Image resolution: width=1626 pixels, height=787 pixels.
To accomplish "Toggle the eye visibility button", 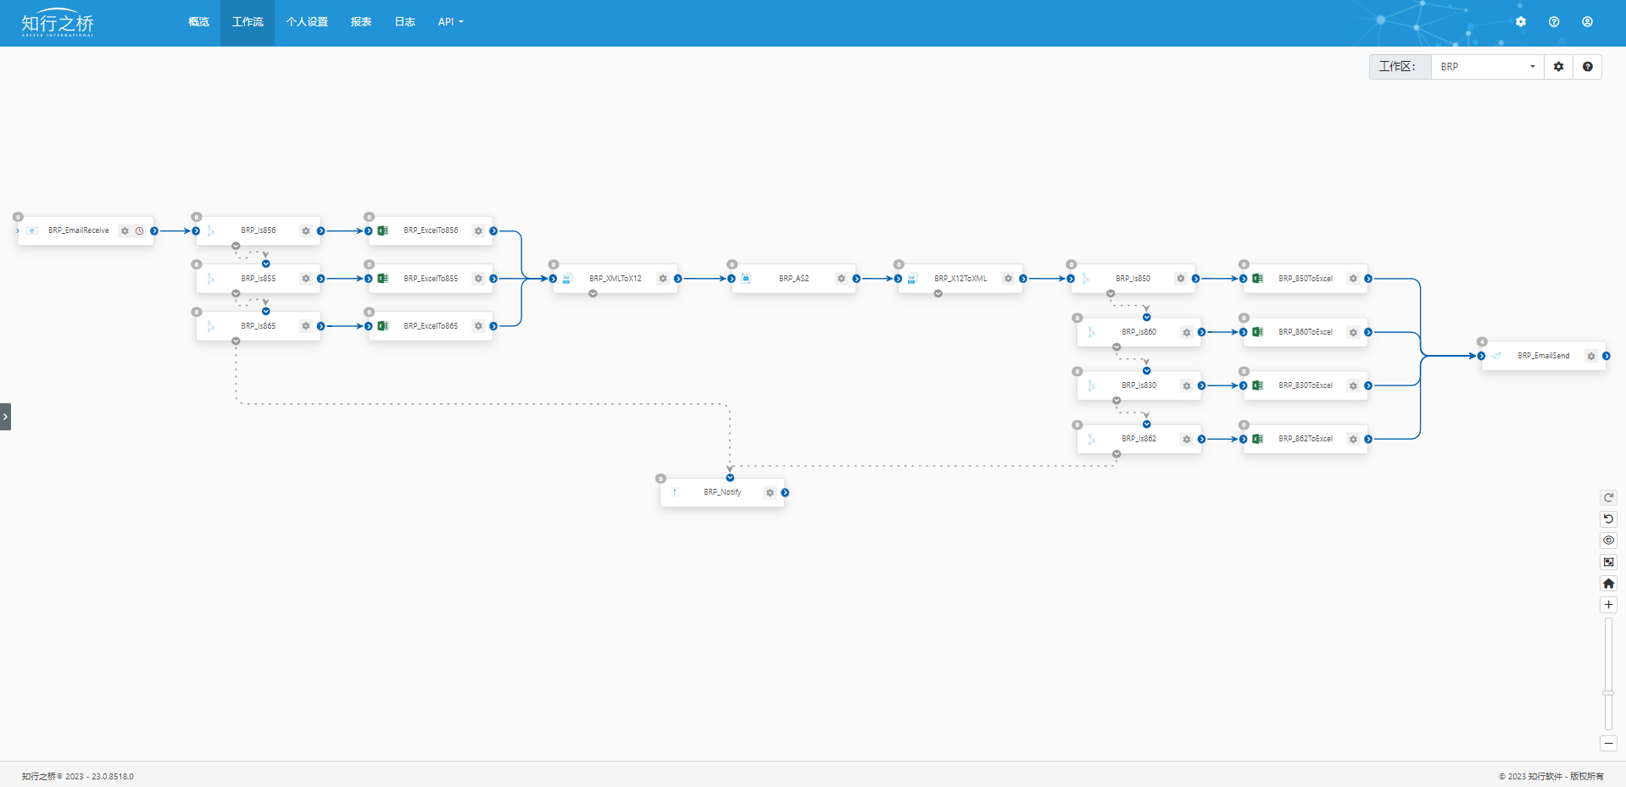I will (1608, 540).
